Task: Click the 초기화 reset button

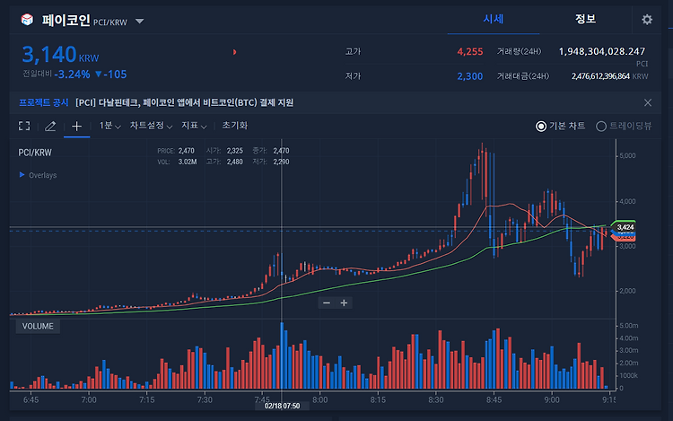Action: [x=235, y=126]
